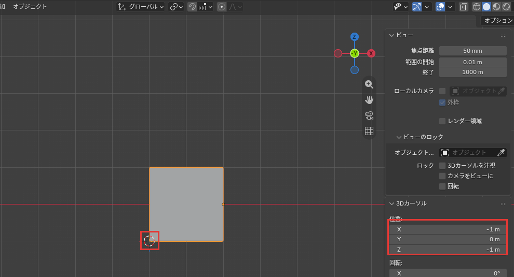Enable カメラをビューに checkbox
The width and height of the screenshot is (514, 277).
tap(442, 176)
